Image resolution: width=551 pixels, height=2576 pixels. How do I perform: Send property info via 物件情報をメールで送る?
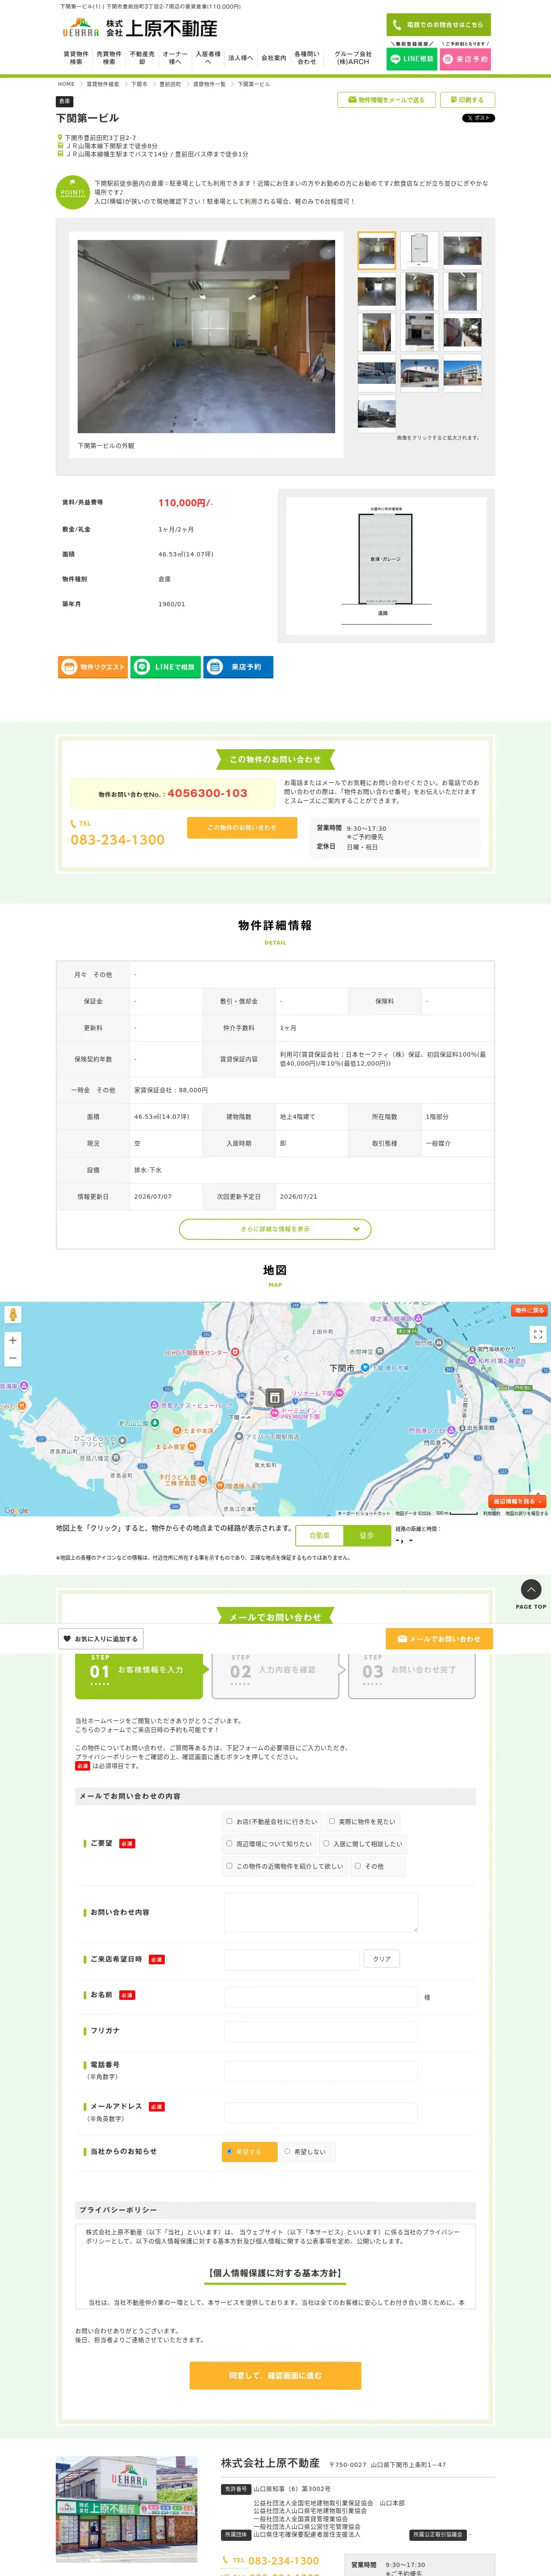tap(386, 100)
